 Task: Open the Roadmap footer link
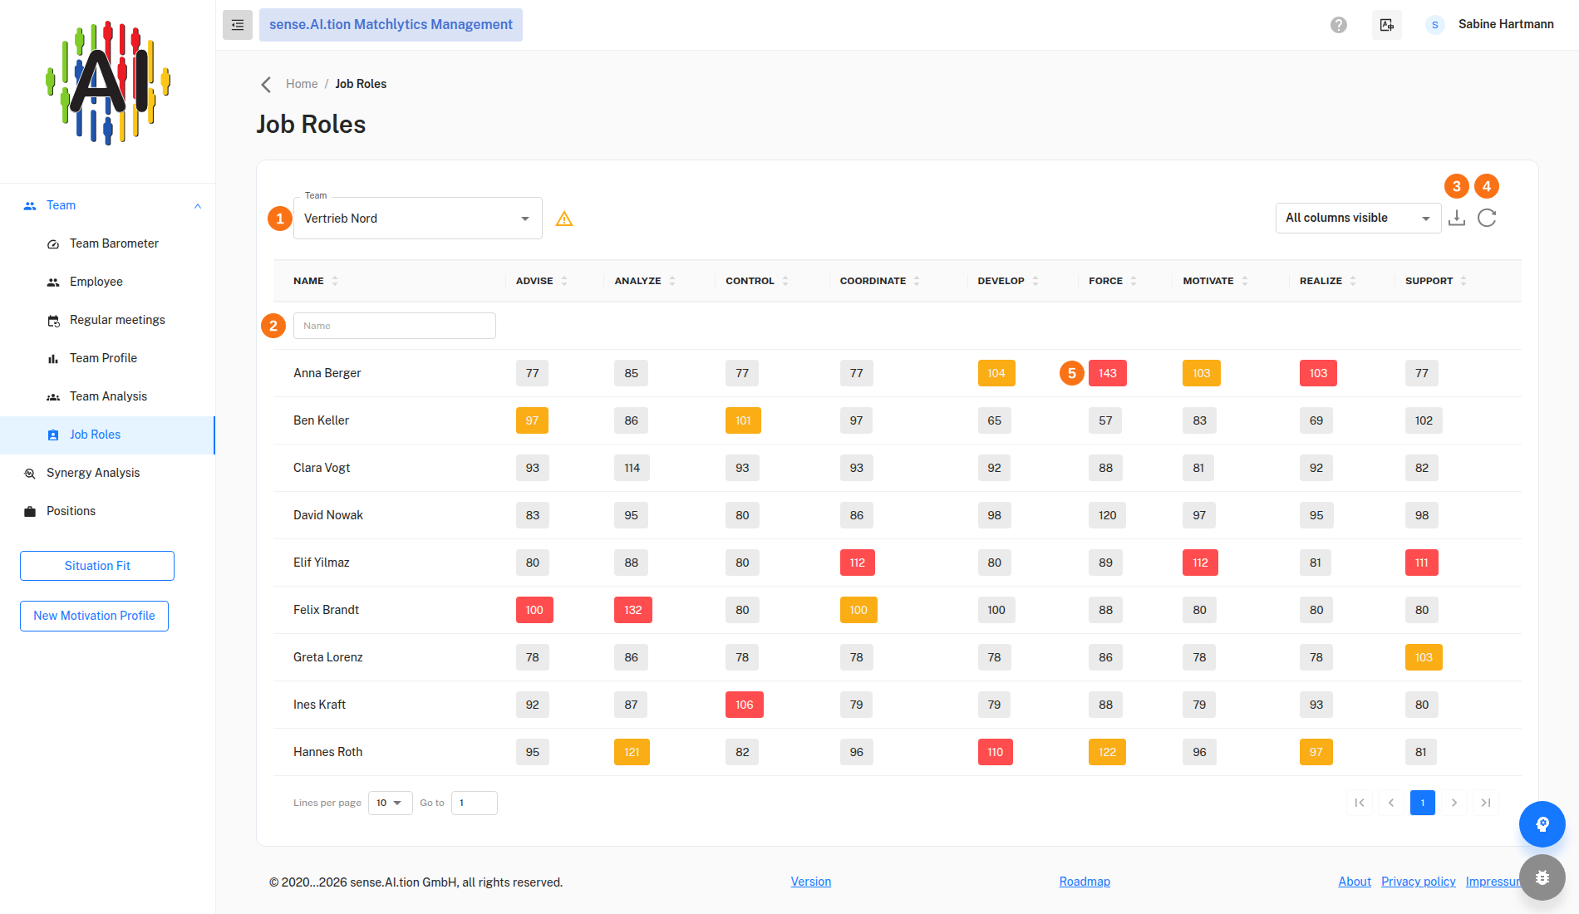pos(1085,882)
